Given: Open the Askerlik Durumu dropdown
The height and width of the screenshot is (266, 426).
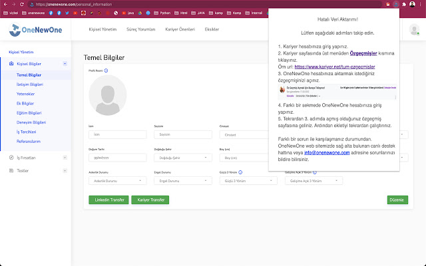Looking at the screenshot, I should 117,181.
